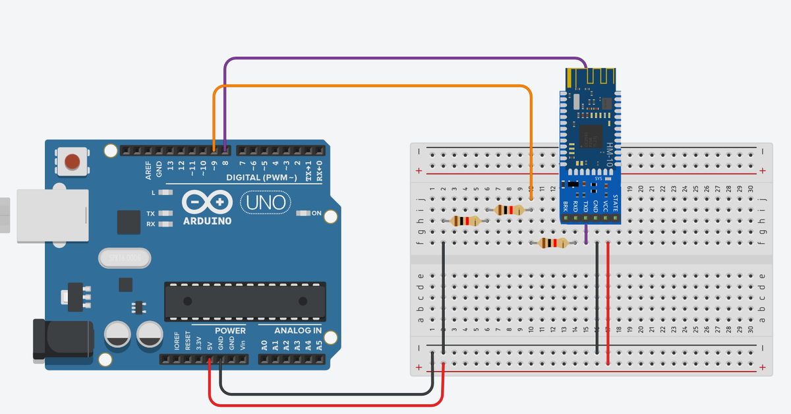
Task: Select the resistor on breadboard row f
Action: click(554, 244)
